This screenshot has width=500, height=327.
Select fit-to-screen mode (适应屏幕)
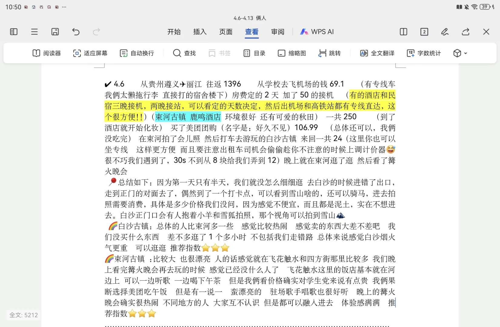pos(90,53)
